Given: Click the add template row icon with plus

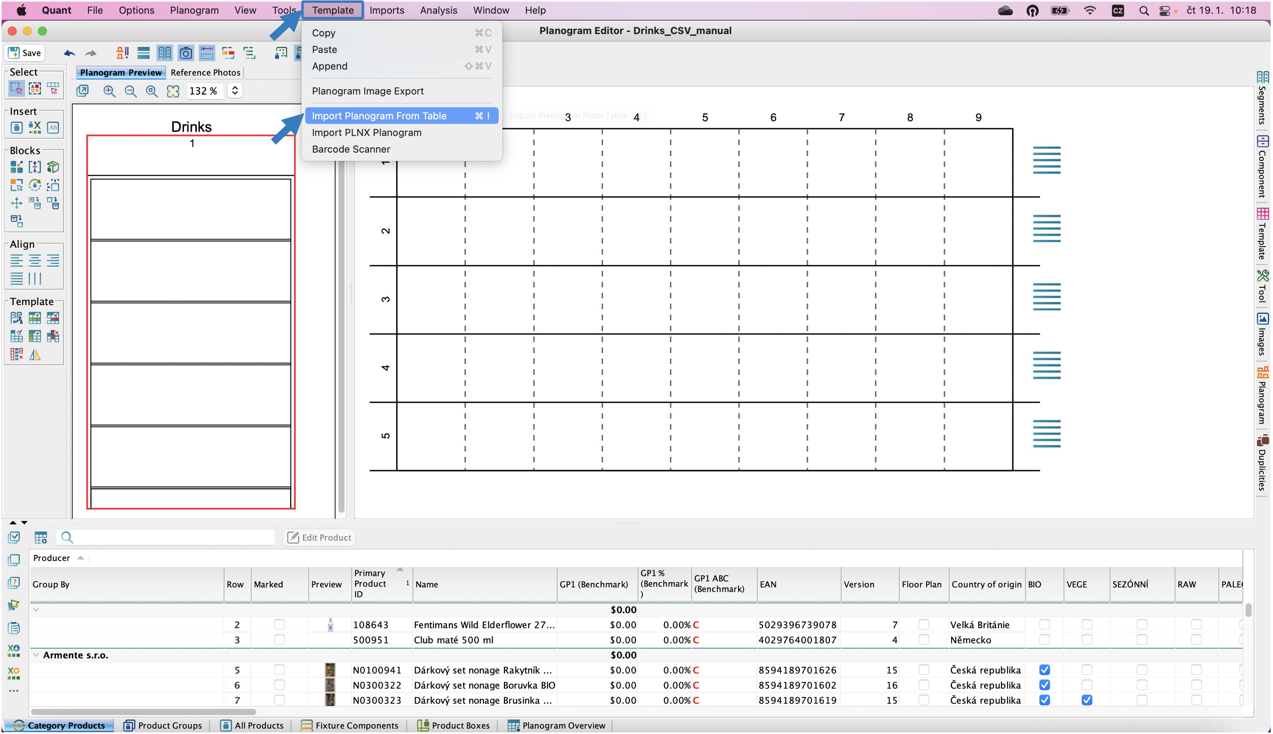Looking at the screenshot, I should [x=34, y=318].
